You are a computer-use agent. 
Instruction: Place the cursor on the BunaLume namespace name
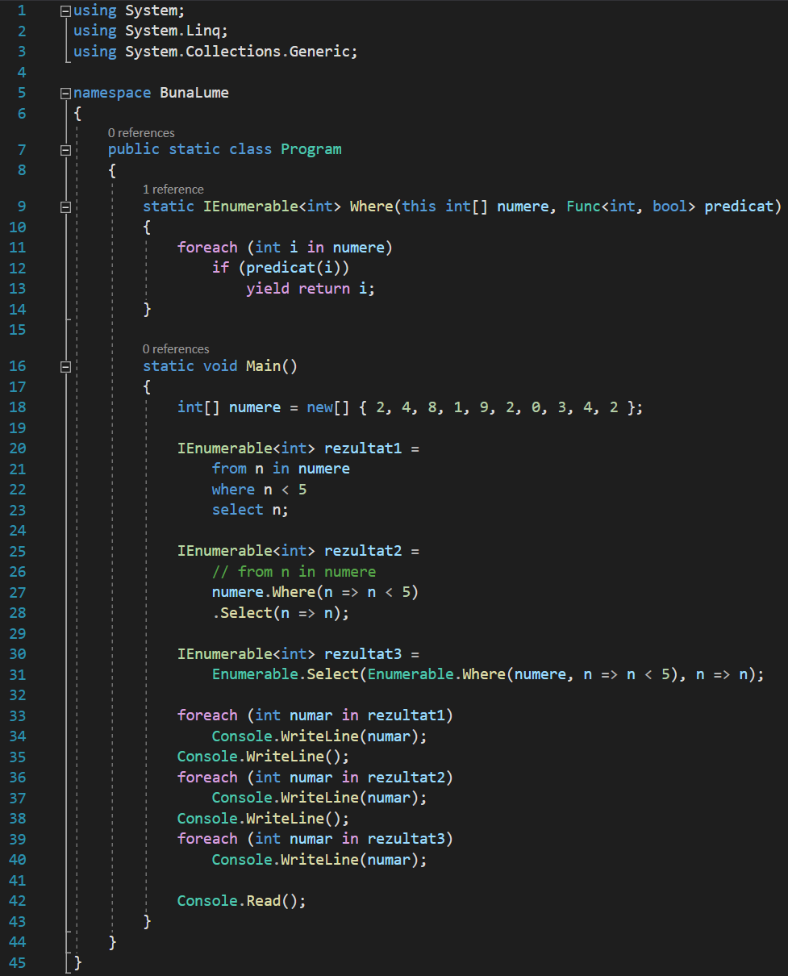coord(194,93)
